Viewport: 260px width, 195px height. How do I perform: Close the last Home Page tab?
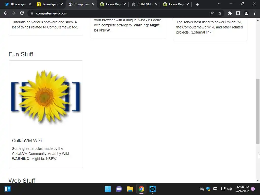tap(188, 4)
